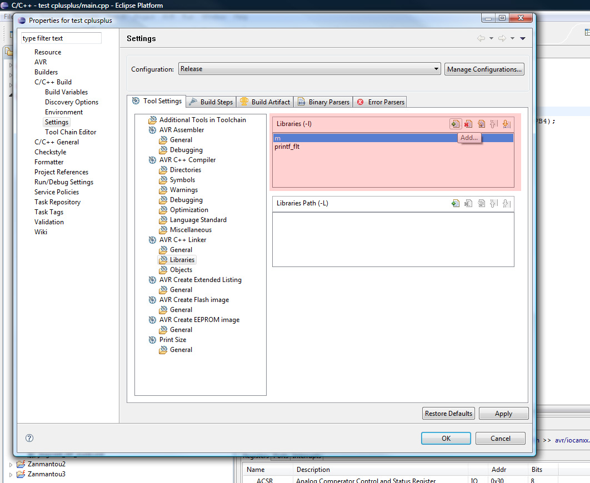Open Project References in sidebar
Screen dimensions: 590x483
click(61, 172)
